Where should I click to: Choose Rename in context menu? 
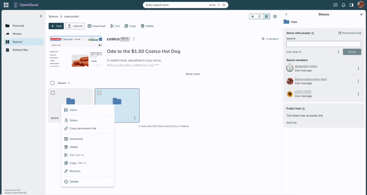click(88, 171)
